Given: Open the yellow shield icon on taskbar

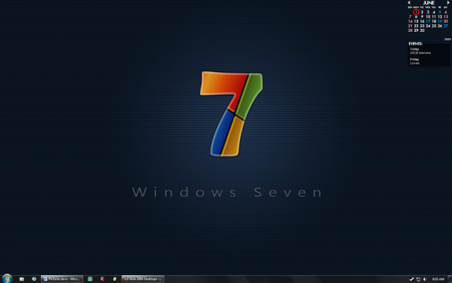Looking at the screenshot, I should [x=114, y=279].
